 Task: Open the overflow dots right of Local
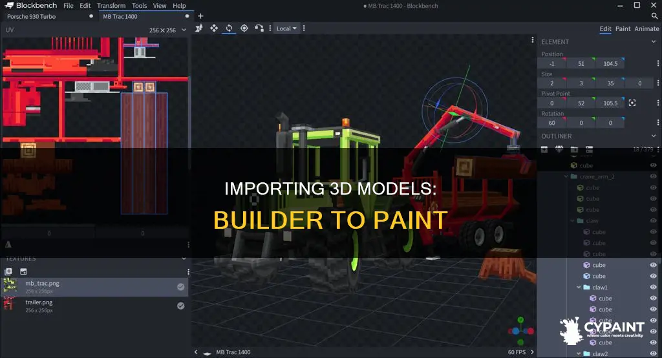point(304,28)
